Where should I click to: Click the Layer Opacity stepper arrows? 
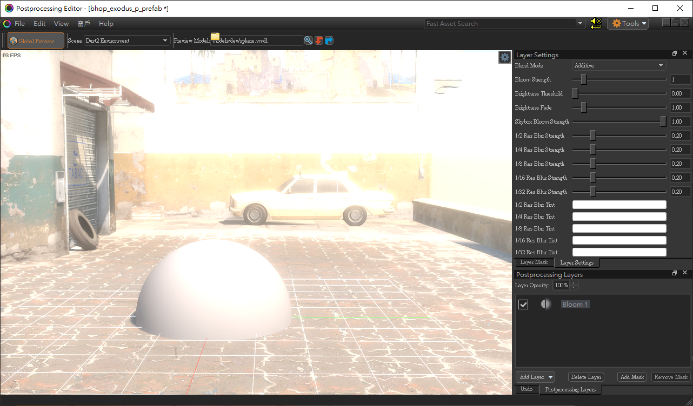click(x=574, y=285)
